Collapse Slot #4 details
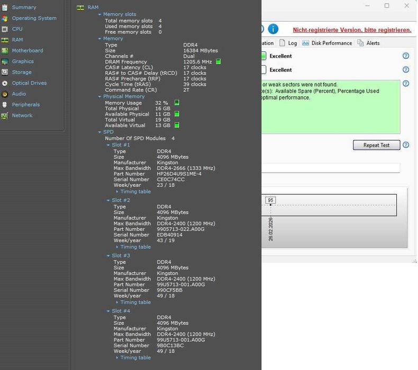Viewport: 418px width, 370px height. click(108, 311)
